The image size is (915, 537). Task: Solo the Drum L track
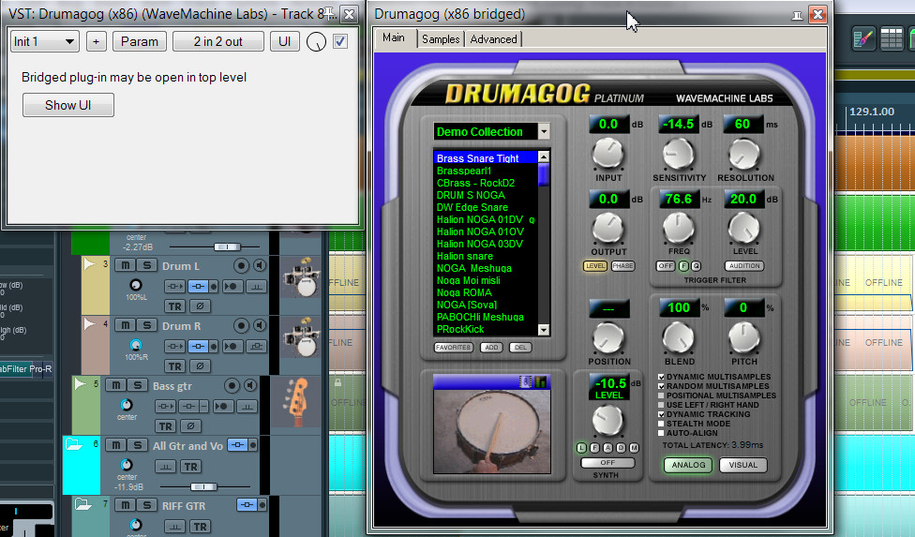point(147,265)
